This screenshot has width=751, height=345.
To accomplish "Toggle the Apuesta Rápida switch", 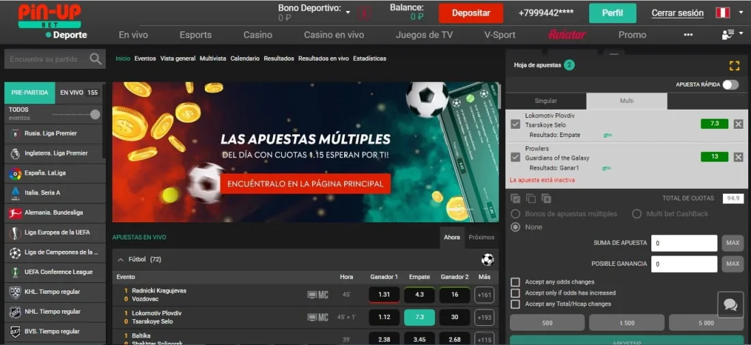I will point(731,85).
